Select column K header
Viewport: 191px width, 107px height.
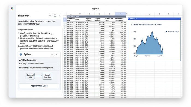(x=159, y=14)
